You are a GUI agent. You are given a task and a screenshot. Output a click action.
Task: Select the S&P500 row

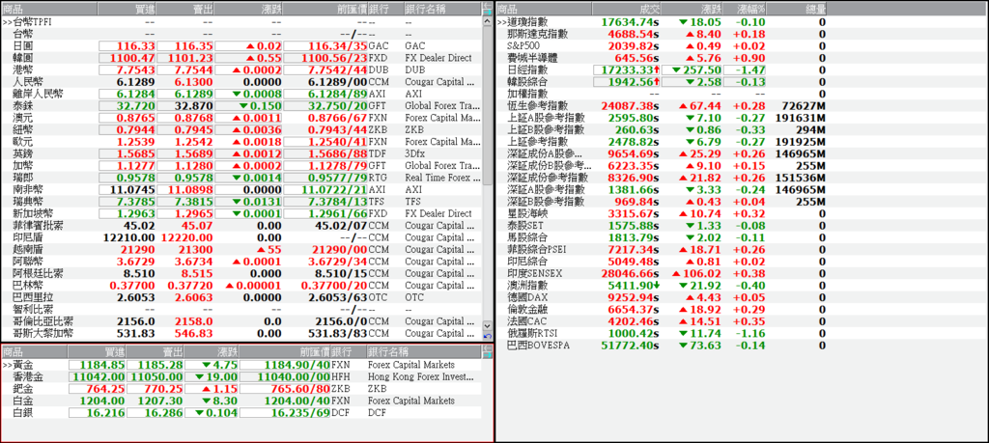pos(662,45)
